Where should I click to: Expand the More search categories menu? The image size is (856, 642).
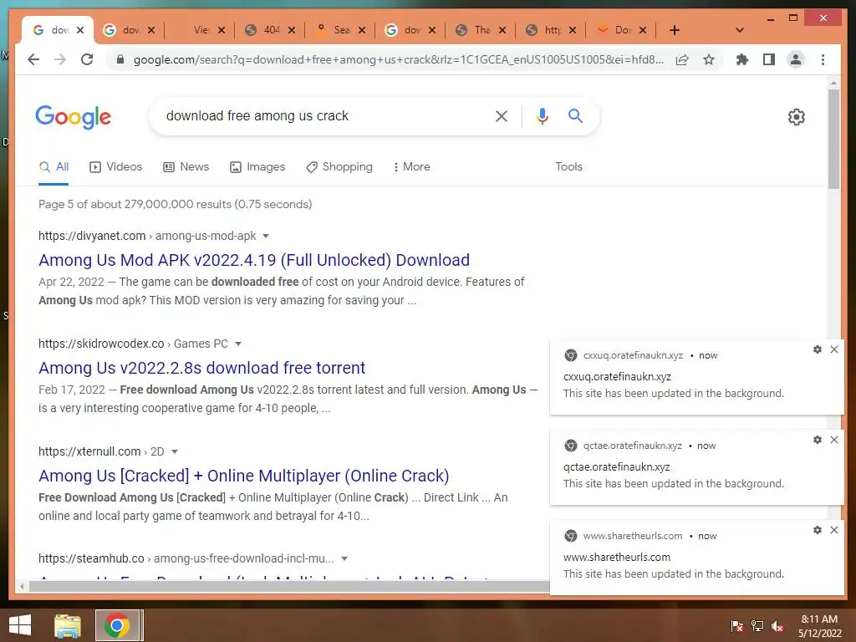click(411, 166)
